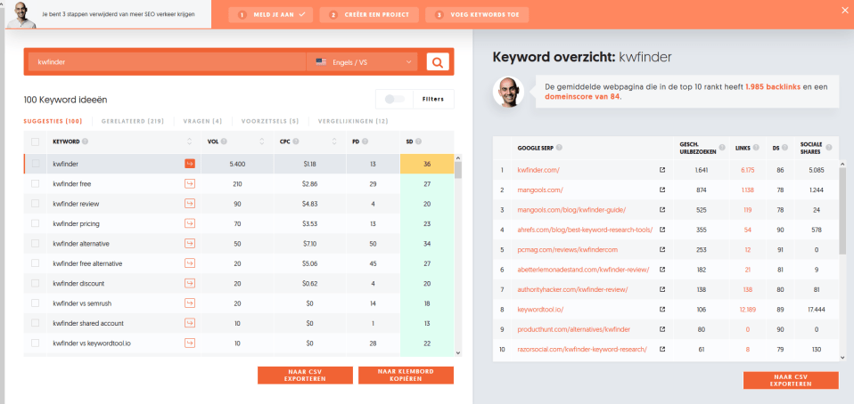
Task: Switch to the GERELATEERD (219) tab
Action: 132,121
